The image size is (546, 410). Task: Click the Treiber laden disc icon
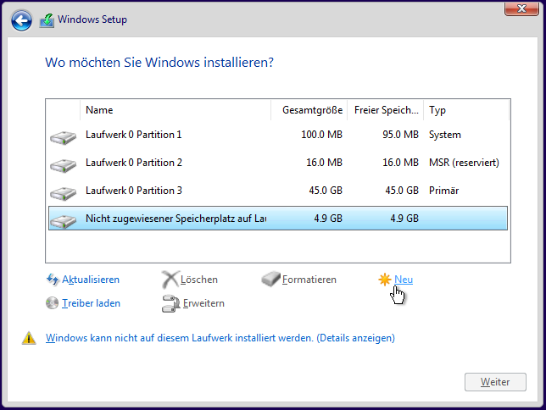53,303
